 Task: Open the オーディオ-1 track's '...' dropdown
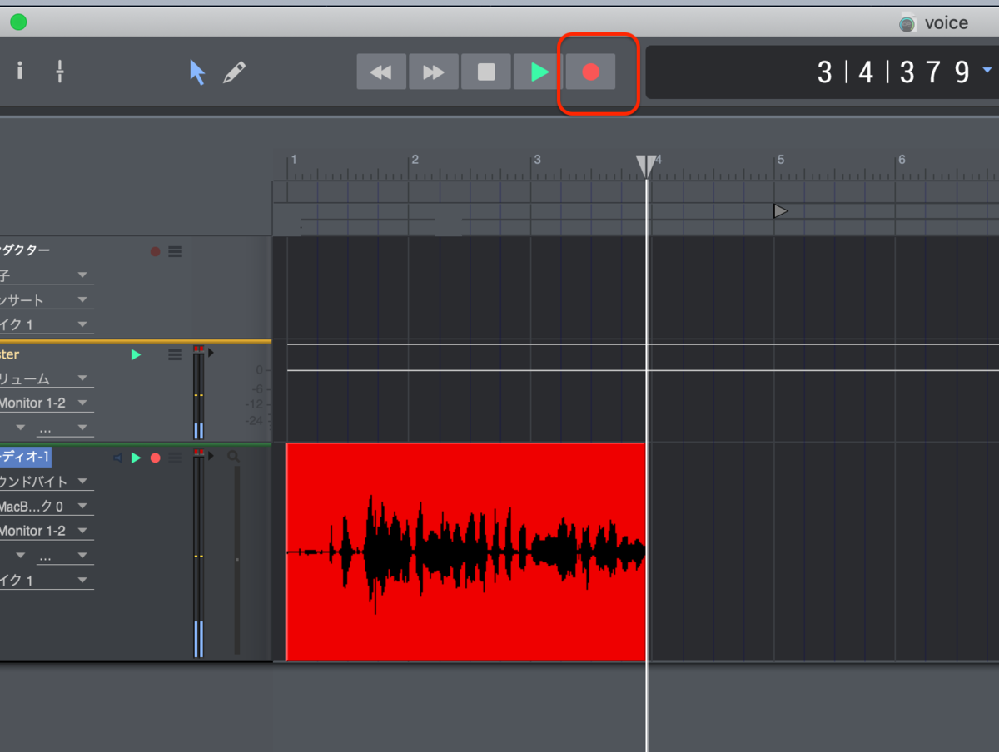click(63, 556)
